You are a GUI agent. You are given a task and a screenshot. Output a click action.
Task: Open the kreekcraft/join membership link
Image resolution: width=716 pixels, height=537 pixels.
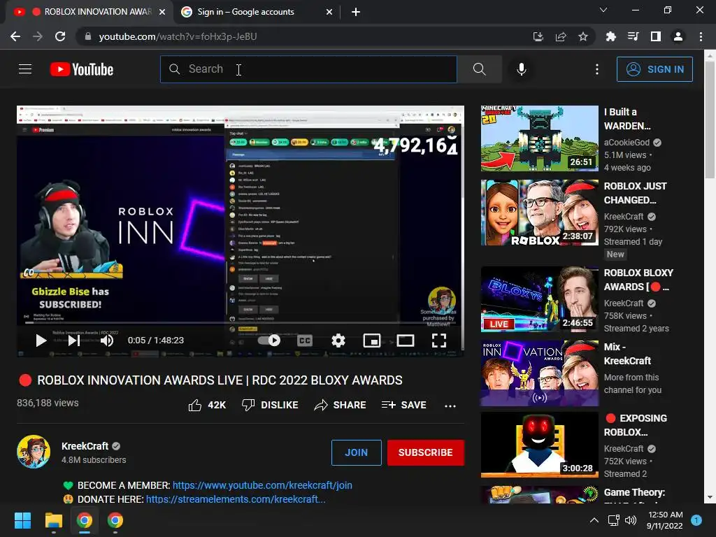(262, 485)
